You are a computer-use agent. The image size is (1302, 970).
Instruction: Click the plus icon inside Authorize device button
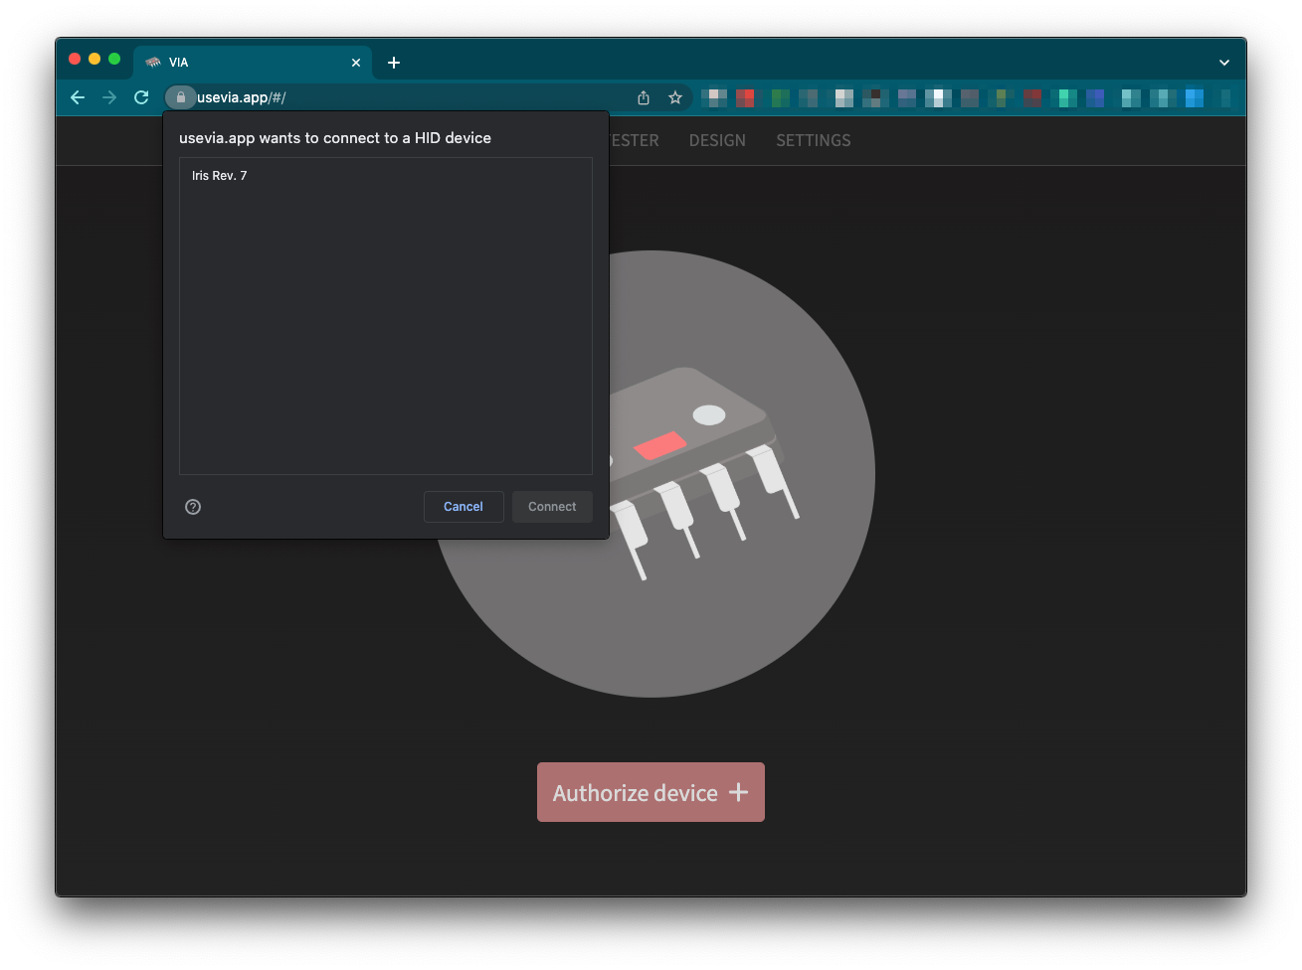tap(738, 792)
